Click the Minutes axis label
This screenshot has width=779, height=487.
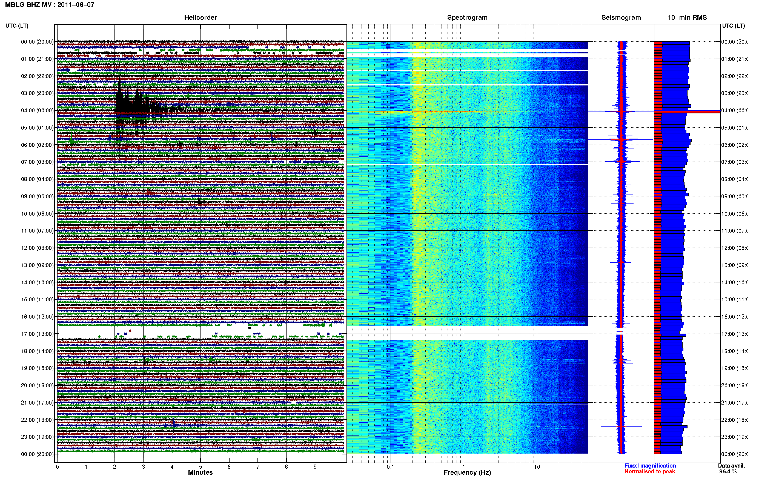click(200, 472)
